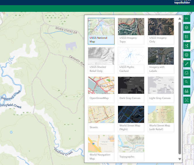Click basemap panel scrollbar down arrow
The height and width of the screenshot is (165, 194).
[x=180, y=159]
